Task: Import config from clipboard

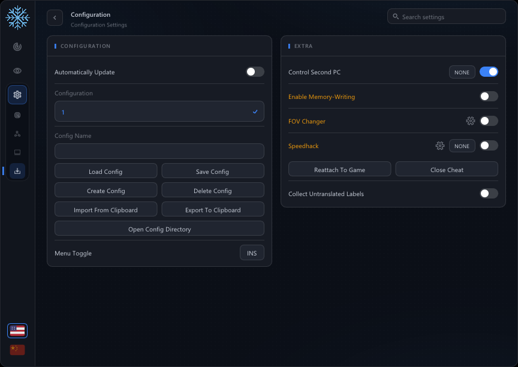Action: 106,210
